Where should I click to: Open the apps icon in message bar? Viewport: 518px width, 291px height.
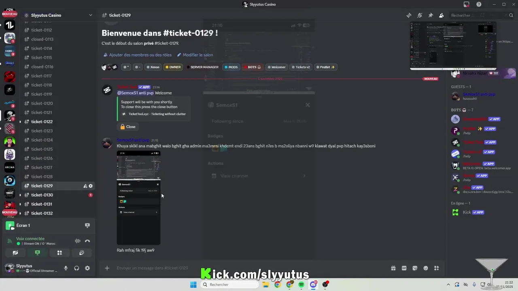coord(436,268)
